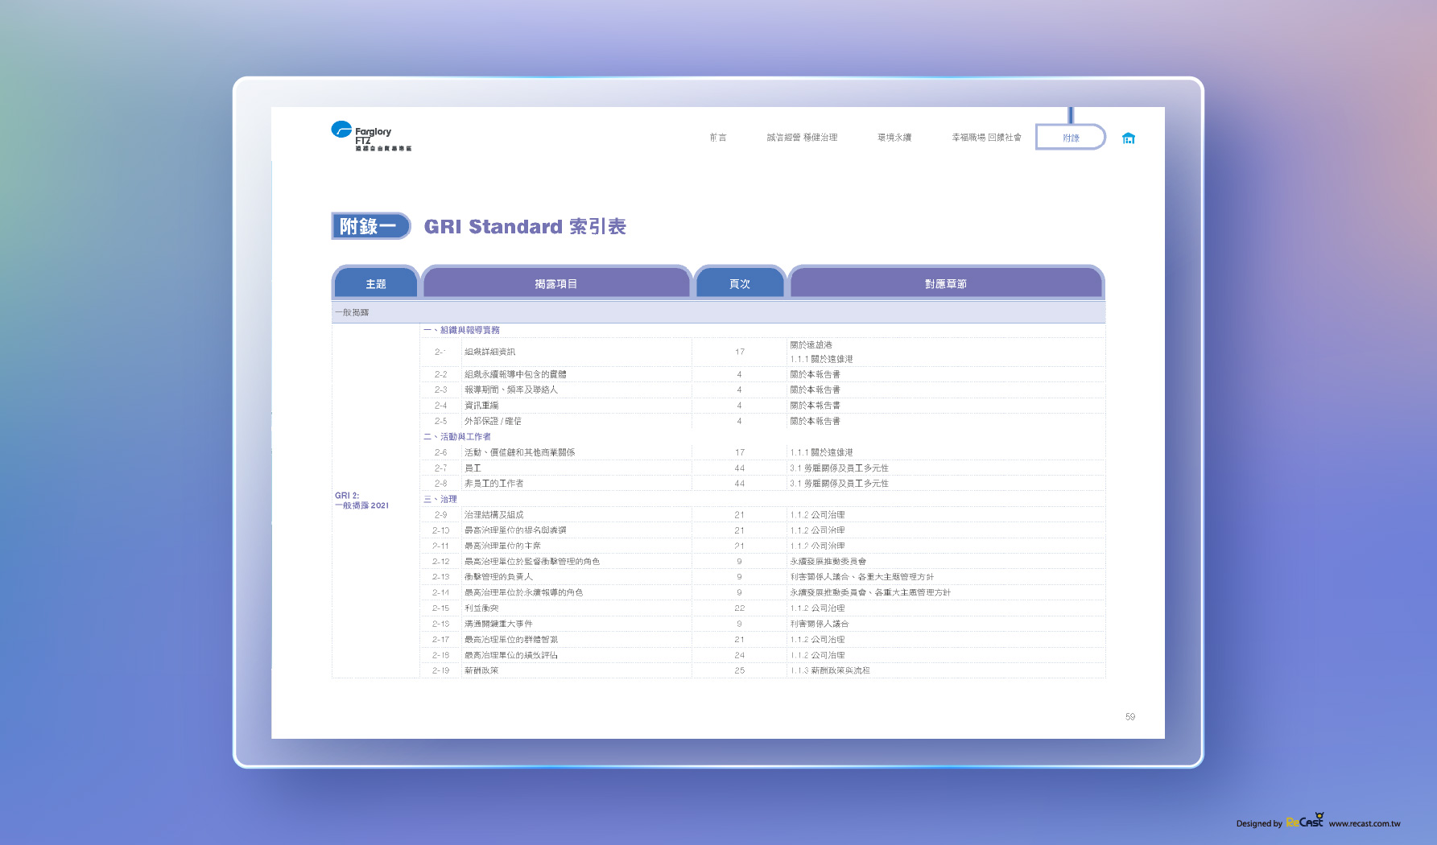
Task: Go to the 幸福職場 回饋社會 tab
Action: pyautogui.click(x=986, y=138)
